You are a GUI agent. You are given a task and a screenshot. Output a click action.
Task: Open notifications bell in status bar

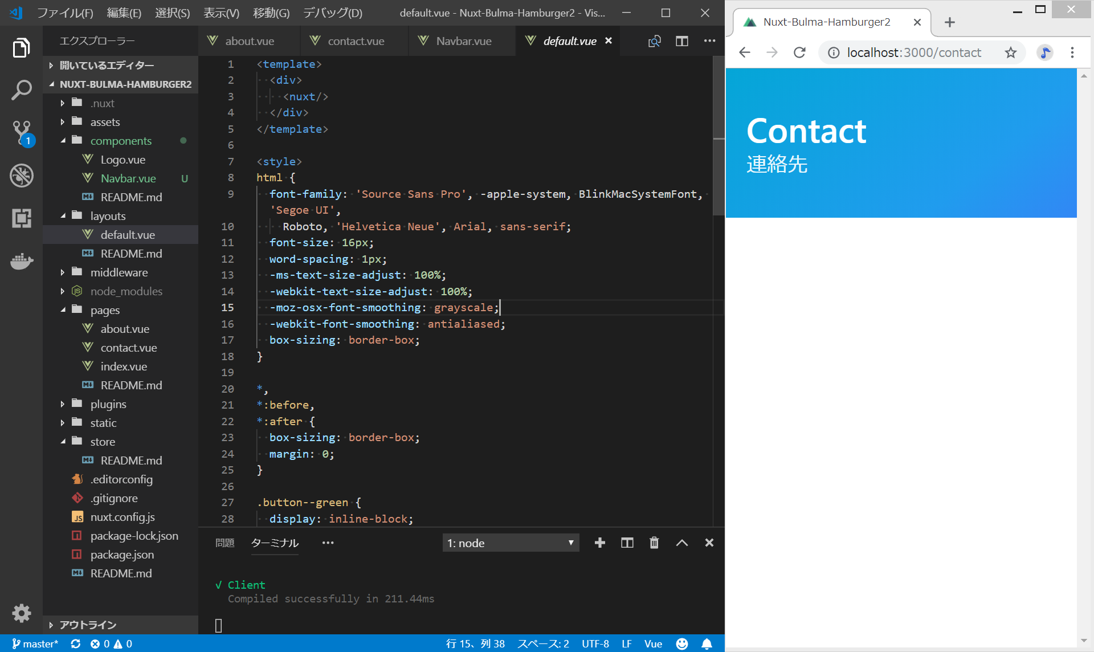pyautogui.click(x=707, y=643)
